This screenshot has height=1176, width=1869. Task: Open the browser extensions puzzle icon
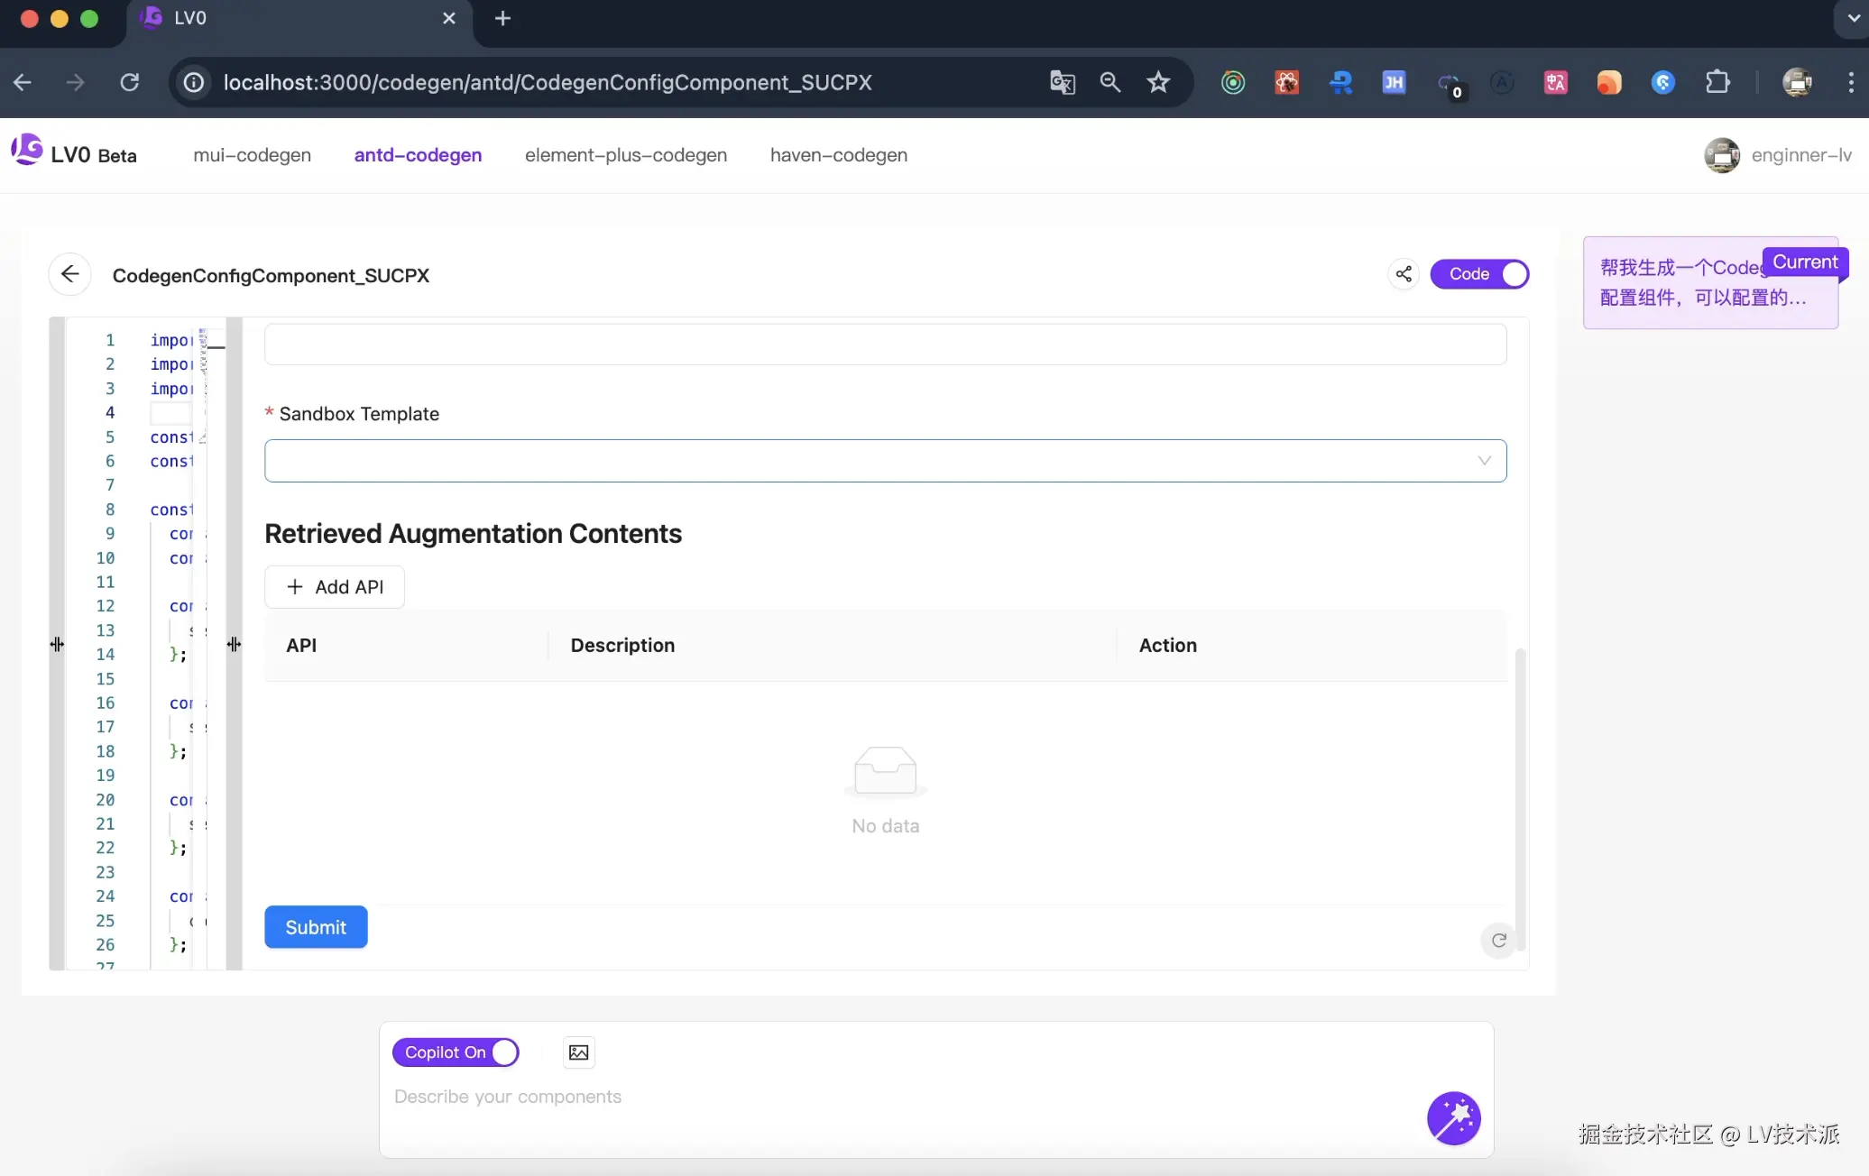point(1717,83)
